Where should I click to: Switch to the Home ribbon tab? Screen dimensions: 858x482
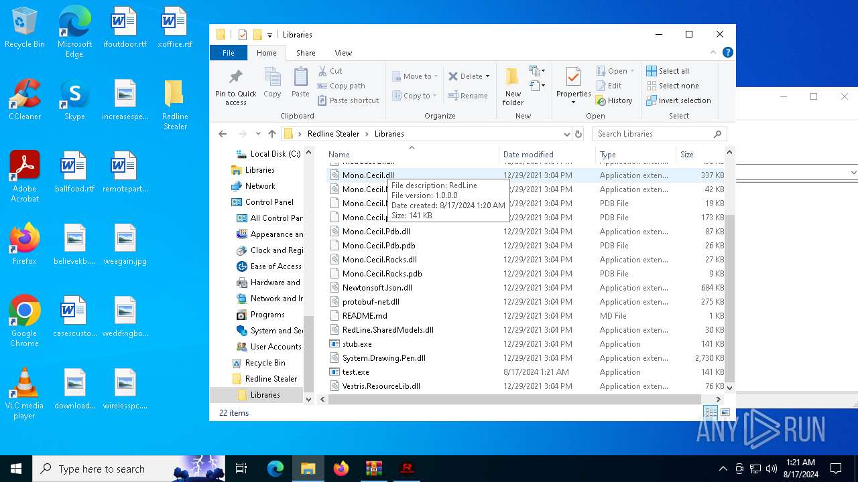(266, 53)
